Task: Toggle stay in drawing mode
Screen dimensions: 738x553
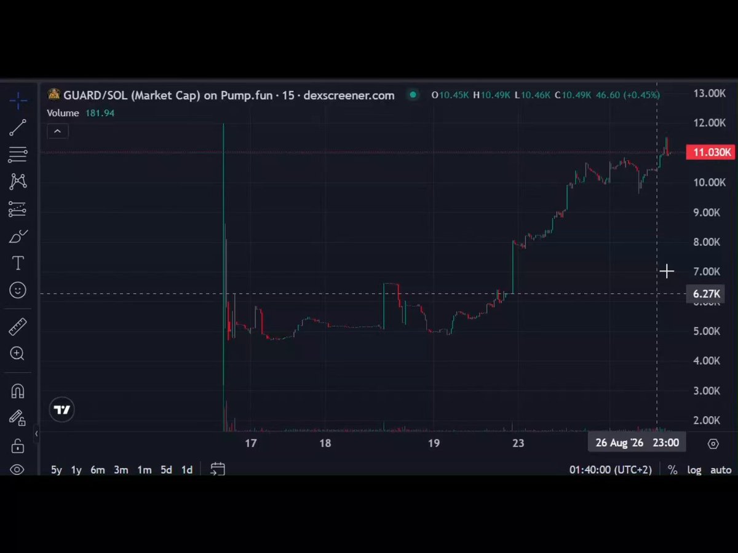Action: [18, 418]
